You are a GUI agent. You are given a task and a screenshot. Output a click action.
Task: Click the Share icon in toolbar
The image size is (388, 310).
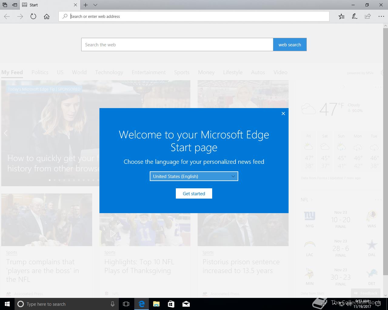pyautogui.click(x=368, y=16)
